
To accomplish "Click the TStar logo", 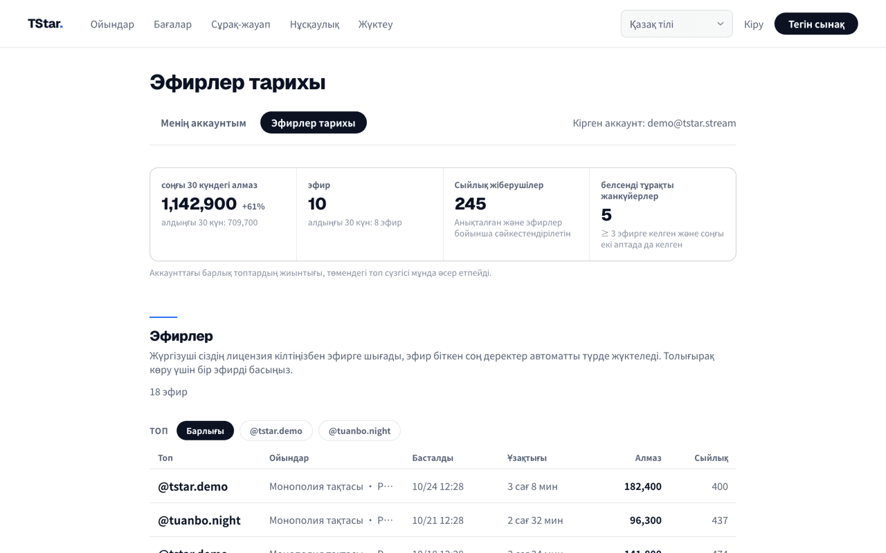I will click(x=45, y=24).
